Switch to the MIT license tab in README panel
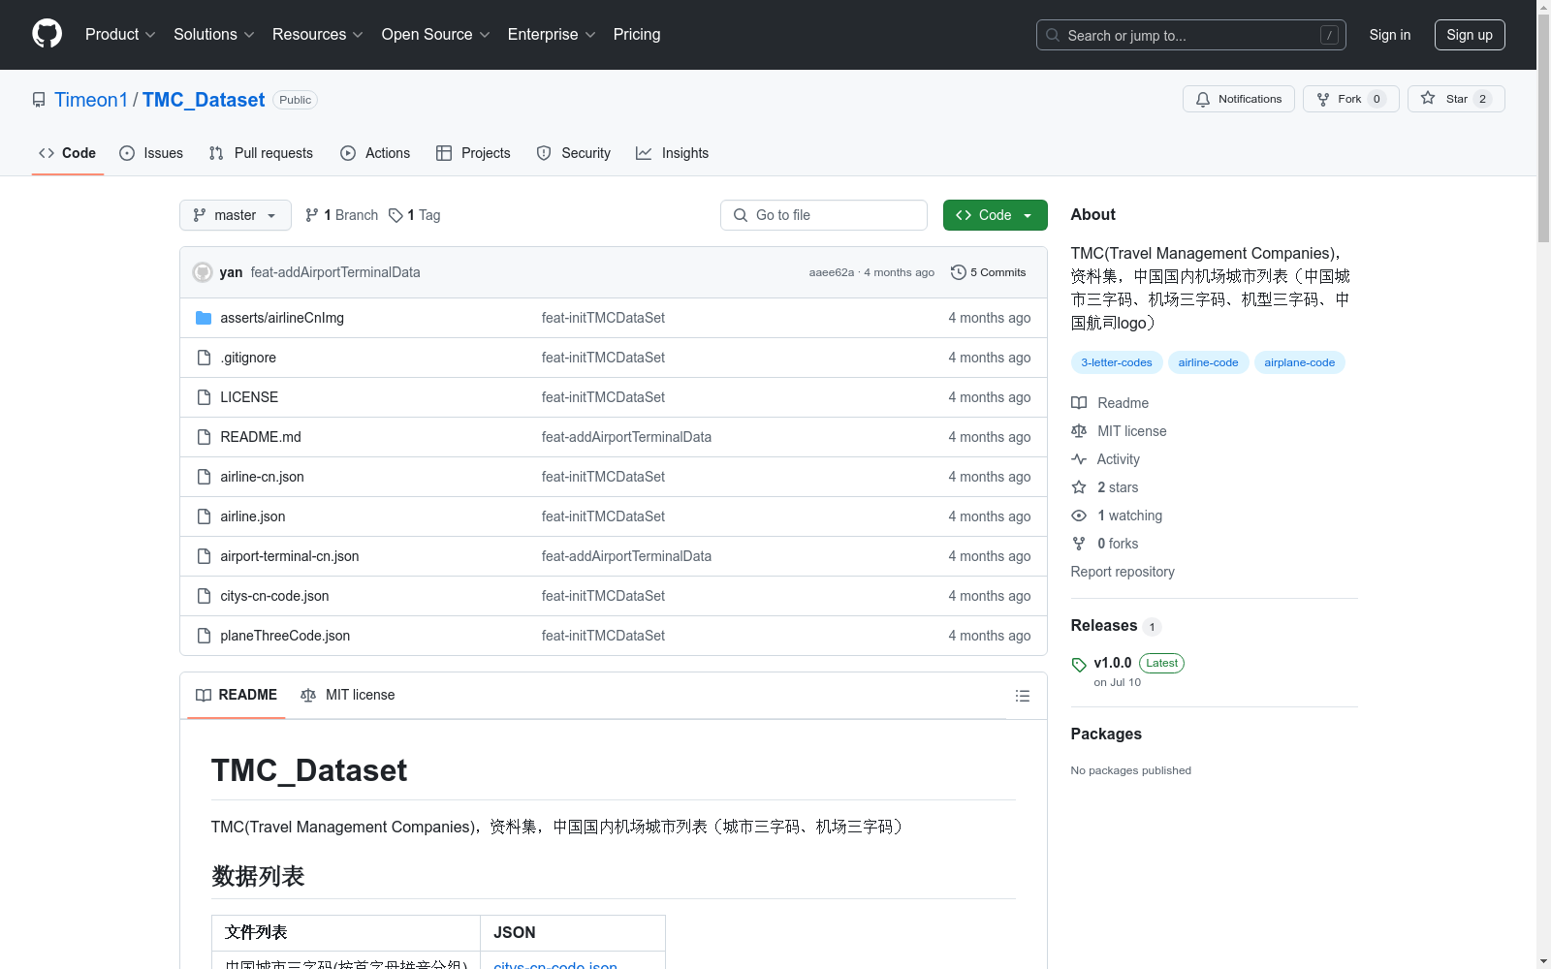Screen dimensions: 1551x969 (x=348, y=695)
